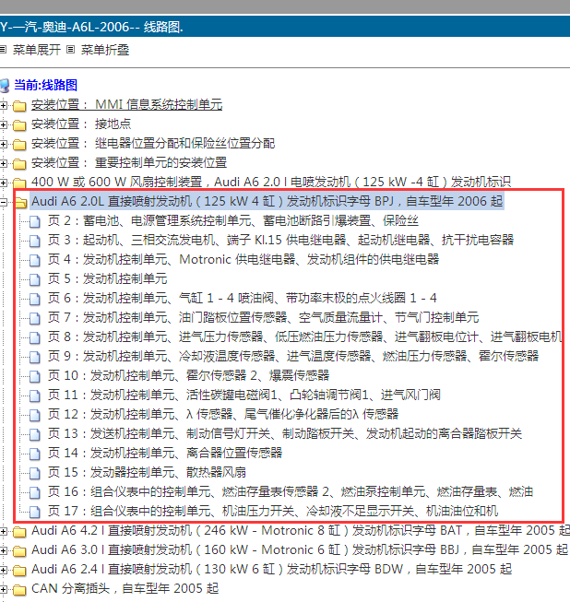Expand the 安装位置：接地点 folder
Screen dimensions: 570x602
pyautogui.click(x=4, y=124)
